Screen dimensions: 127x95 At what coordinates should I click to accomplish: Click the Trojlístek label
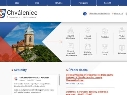(105, 37)
